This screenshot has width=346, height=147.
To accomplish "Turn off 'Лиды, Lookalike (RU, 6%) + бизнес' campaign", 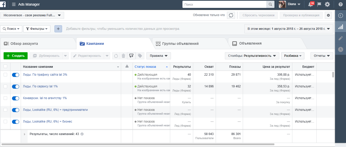I will click(16, 122).
